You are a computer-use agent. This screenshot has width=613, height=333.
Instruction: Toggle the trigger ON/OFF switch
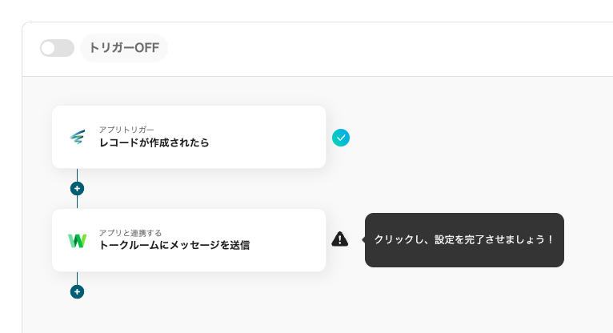(x=57, y=48)
